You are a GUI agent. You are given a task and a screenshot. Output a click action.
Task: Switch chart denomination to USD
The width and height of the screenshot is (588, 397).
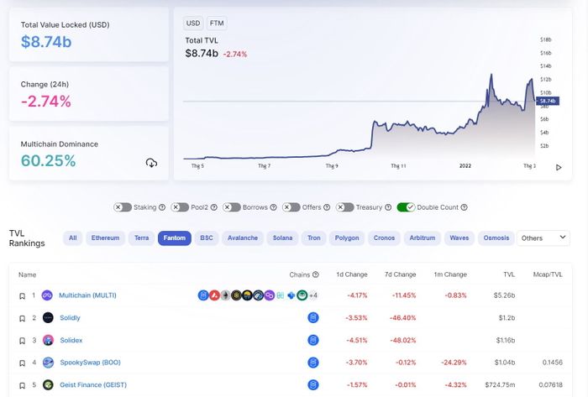click(x=193, y=24)
